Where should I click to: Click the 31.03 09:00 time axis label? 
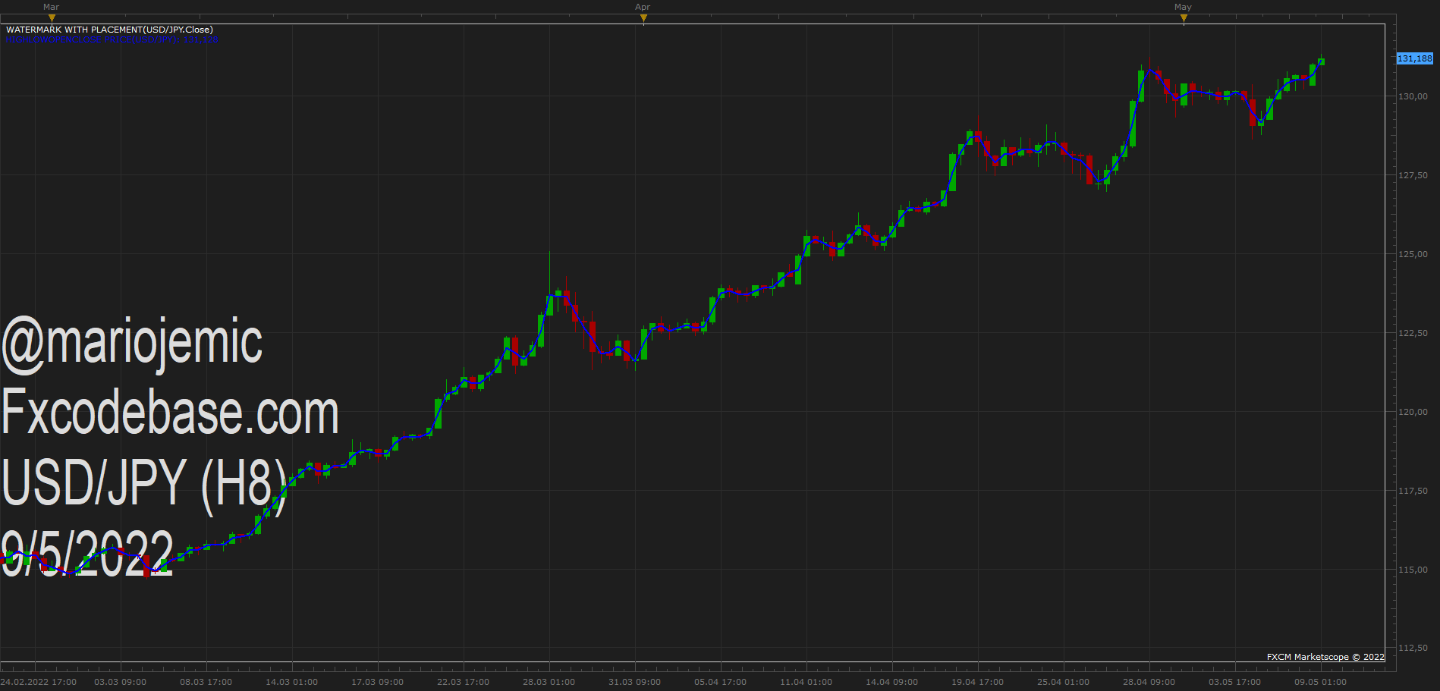tap(634, 682)
